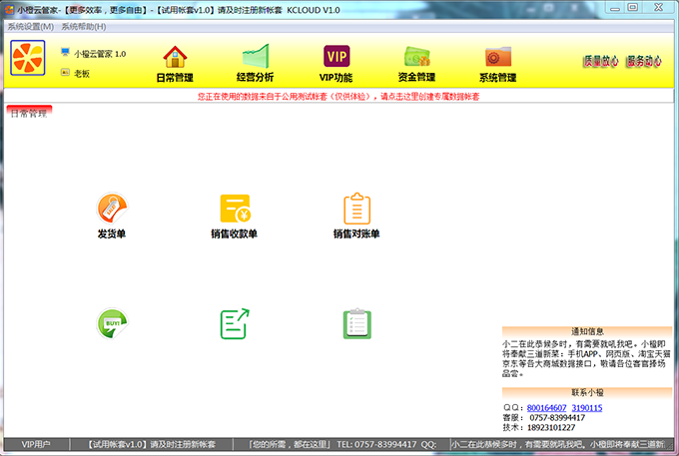
Task: Open the VIP功能 module icon
Action: pyautogui.click(x=337, y=56)
